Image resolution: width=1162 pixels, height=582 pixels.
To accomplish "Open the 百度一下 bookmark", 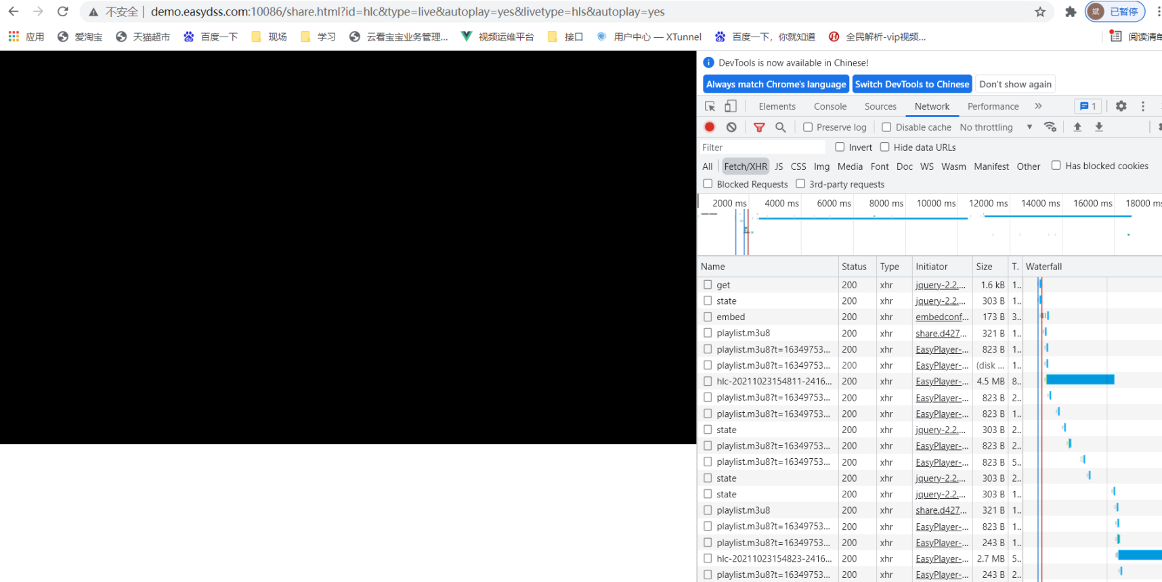I will (x=211, y=37).
